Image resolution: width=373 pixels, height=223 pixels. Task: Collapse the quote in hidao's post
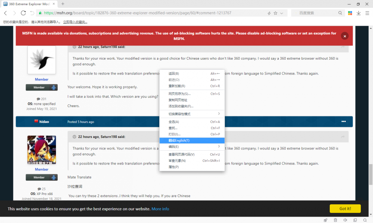tap(75, 137)
